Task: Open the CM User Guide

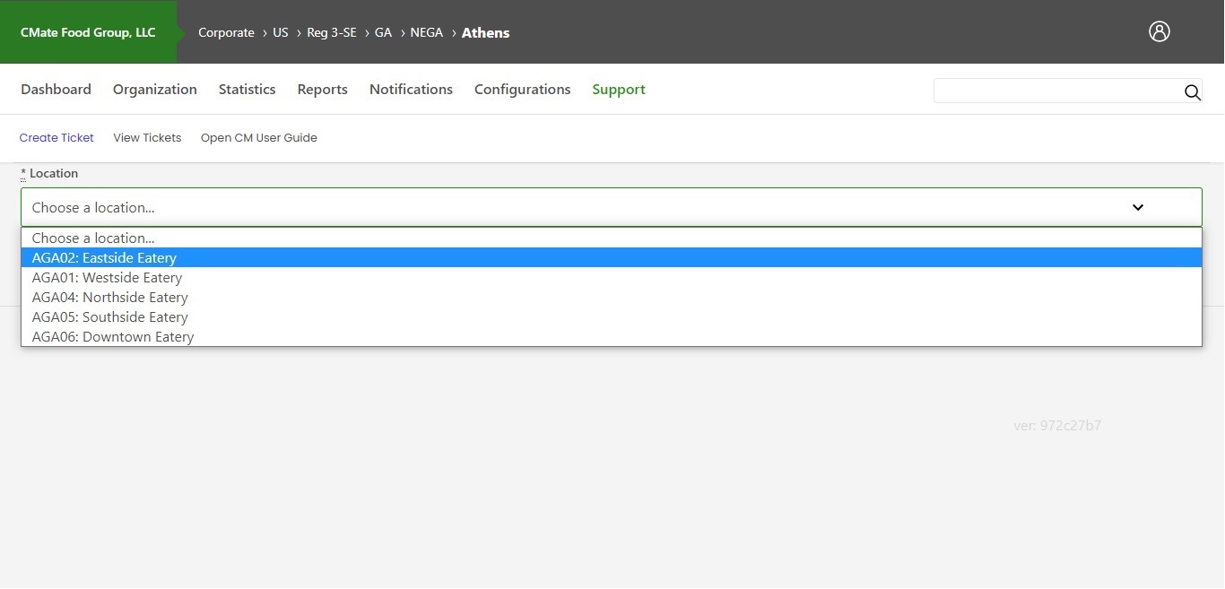Action: coord(258,137)
